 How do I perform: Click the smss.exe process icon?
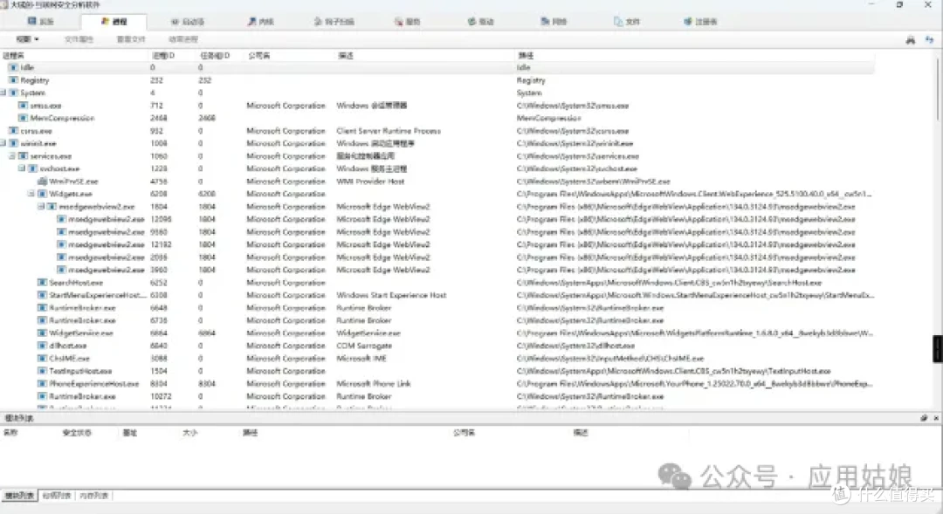(x=23, y=106)
